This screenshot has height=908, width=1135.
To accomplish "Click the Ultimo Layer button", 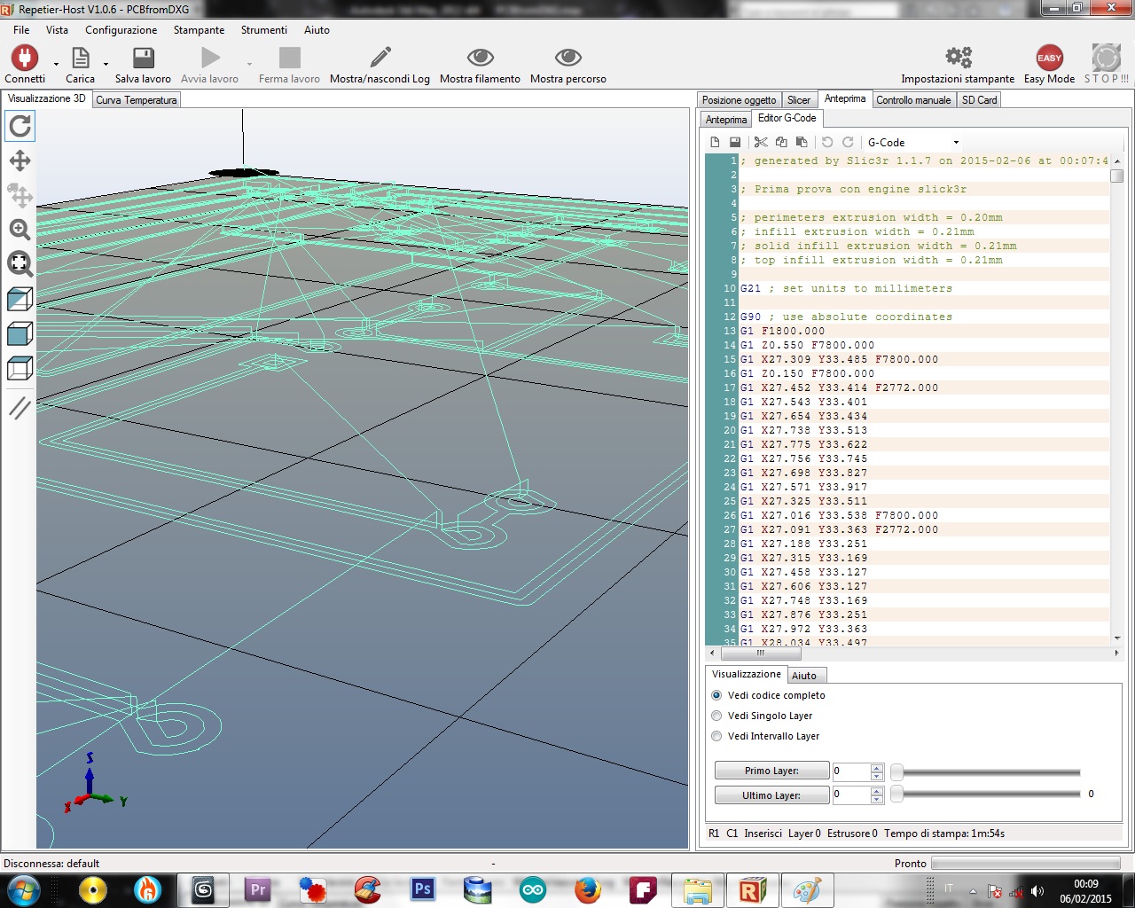I will 771,795.
